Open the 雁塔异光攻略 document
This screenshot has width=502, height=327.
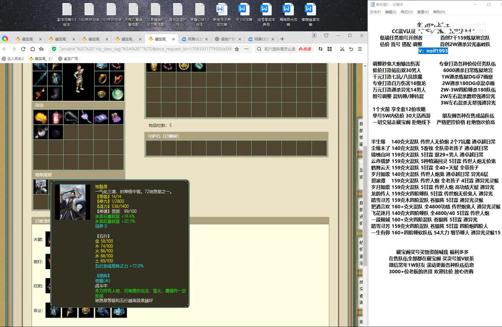coord(288,15)
